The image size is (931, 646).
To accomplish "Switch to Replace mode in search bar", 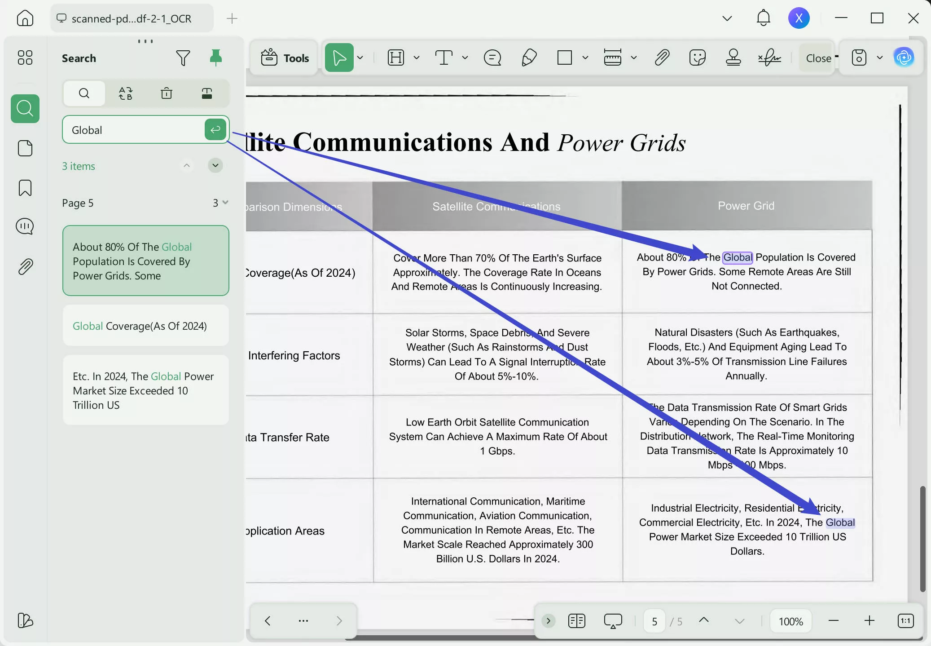I will click(x=126, y=93).
